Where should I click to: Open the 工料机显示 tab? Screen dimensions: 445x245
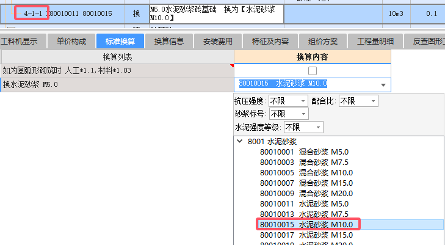(23, 41)
